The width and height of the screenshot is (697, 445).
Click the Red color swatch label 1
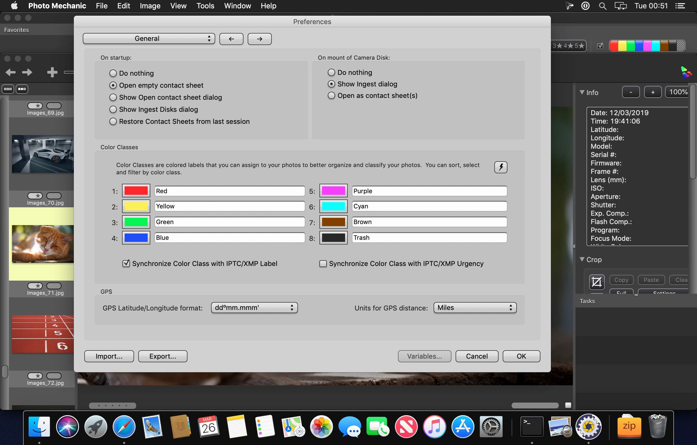[x=136, y=191]
